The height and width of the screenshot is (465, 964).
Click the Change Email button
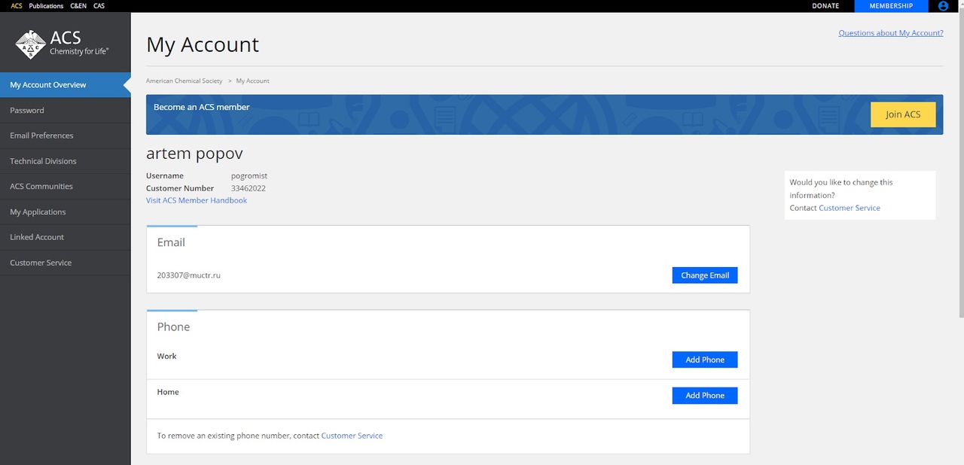click(x=705, y=275)
